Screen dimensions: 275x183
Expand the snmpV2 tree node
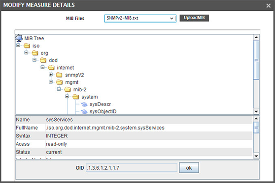pos(51,75)
